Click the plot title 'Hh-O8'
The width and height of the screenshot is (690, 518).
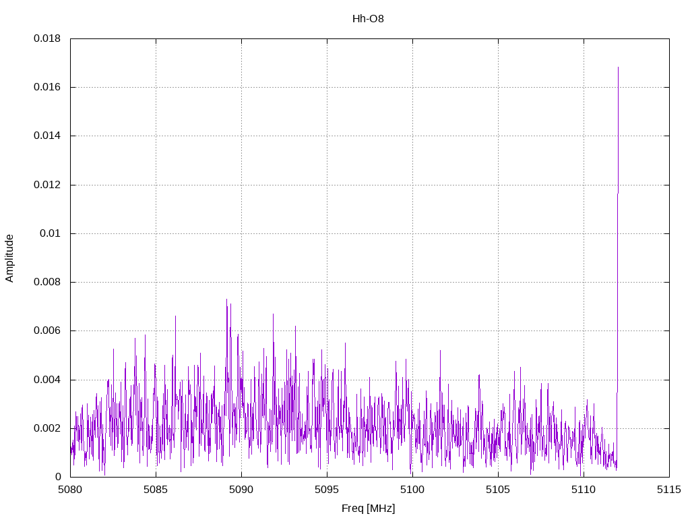pyautogui.click(x=368, y=19)
